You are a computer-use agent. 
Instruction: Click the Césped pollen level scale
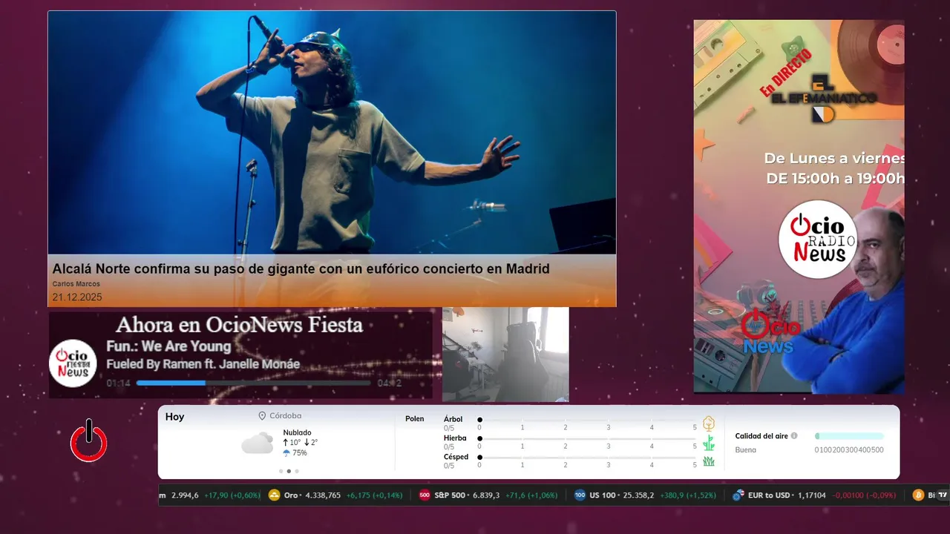pyautogui.click(x=587, y=461)
